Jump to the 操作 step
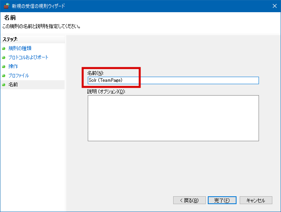This screenshot has height=212, width=281. click(x=13, y=66)
